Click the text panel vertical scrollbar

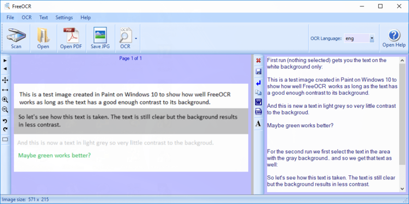(x=402, y=123)
